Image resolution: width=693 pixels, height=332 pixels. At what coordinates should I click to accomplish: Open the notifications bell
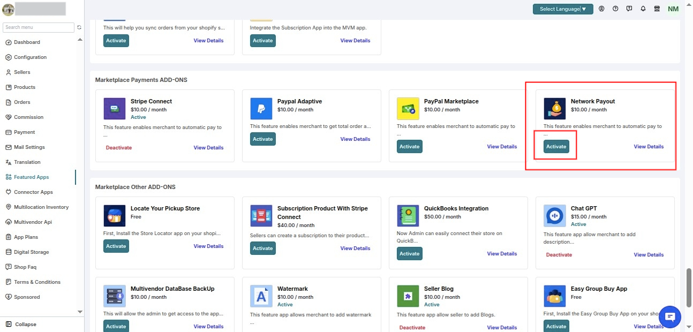click(643, 9)
